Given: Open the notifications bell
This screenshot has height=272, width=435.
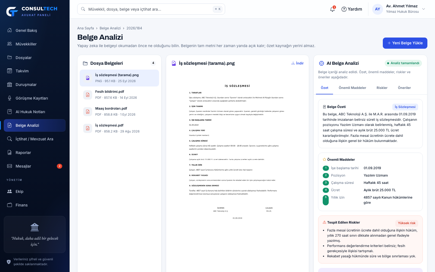Looking at the screenshot, I should pos(332,9).
